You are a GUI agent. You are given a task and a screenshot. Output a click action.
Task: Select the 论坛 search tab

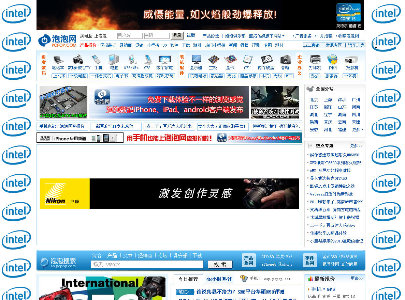(x=162, y=256)
